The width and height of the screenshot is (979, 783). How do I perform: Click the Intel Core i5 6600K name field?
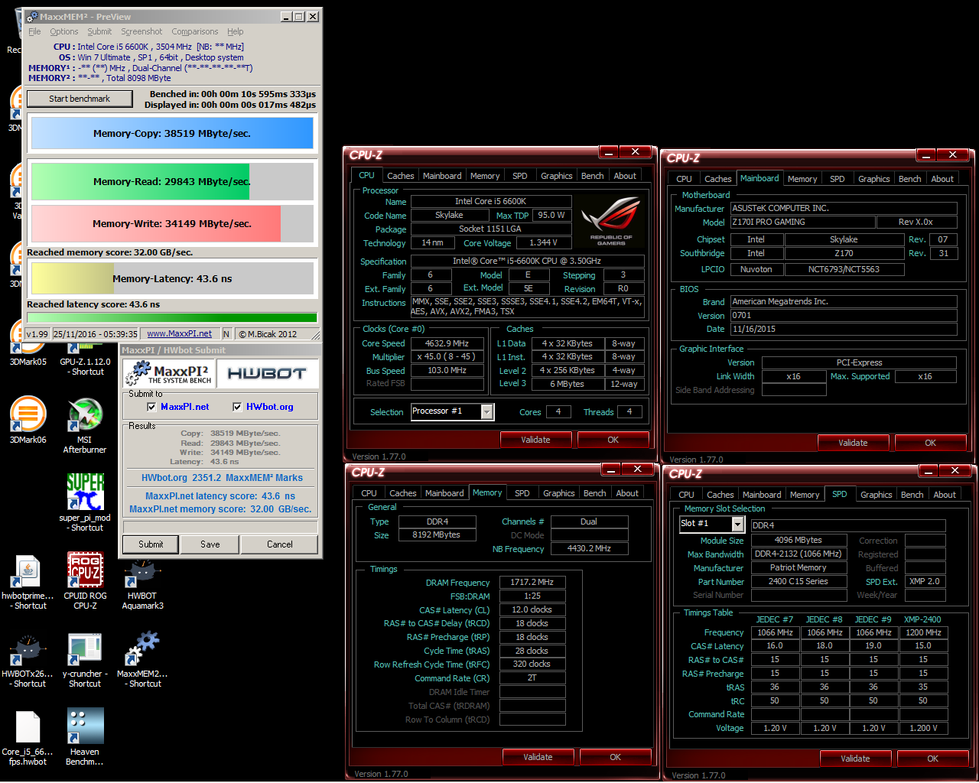(x=491, y=201)
